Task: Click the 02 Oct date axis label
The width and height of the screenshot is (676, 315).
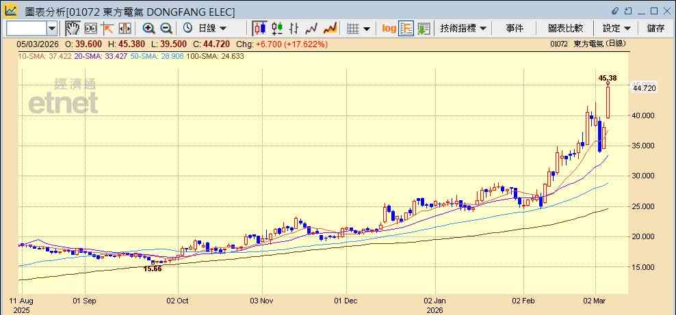Action: (x=178, y=301)
